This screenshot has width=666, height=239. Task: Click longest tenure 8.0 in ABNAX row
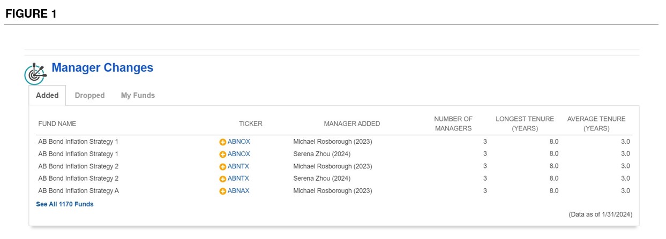554,191
